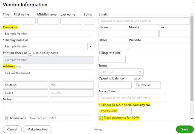Click the Email field
This screenshot has height=134, width=195.
pos(144,21)
